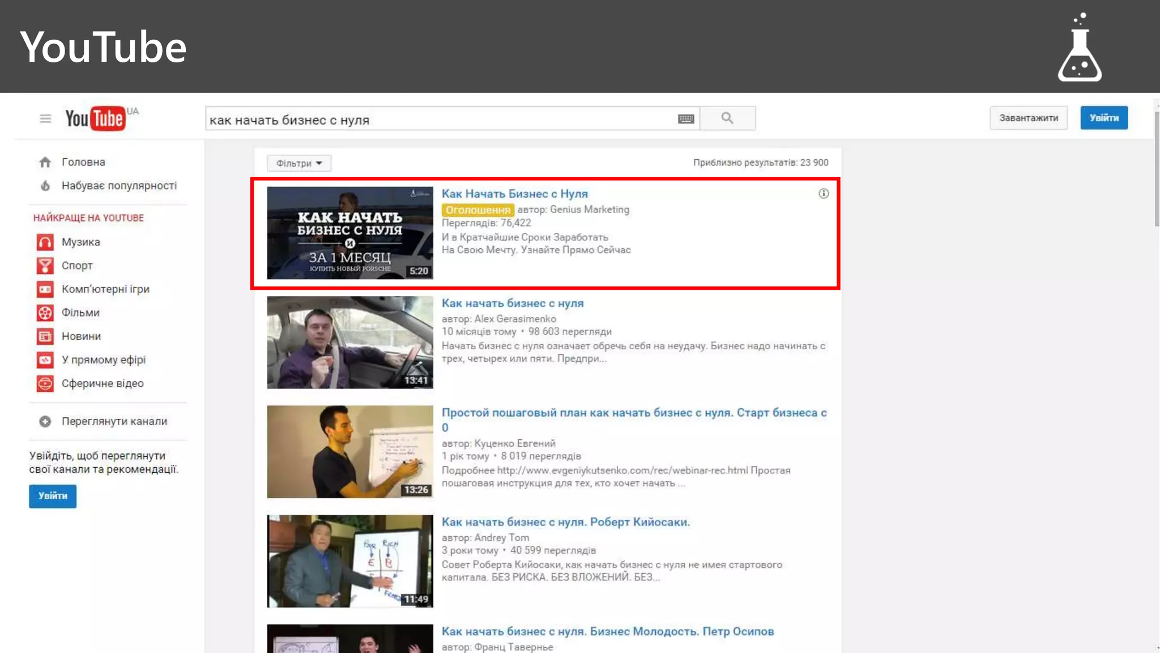Select Сферичне відео in the sidebar
Screen dimensions: 1160x653
tap(103, 384)
